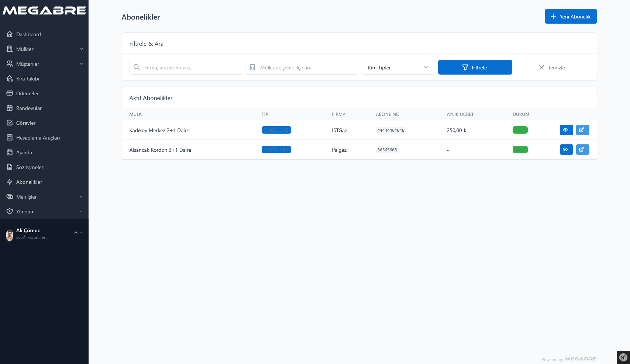Viewport: 630px width, 364px height.
Task: Click the Abonelikler lightning icon in sidebar
Action: 10,182
